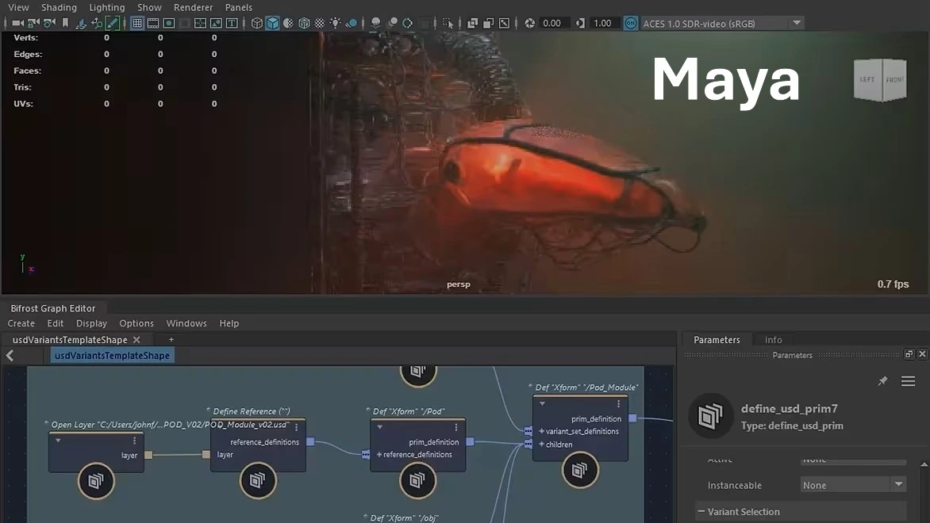The width and height of the screenshot is (930, 523).
Task: Toggle X-Ray Active Components icon
Action: click(488, 23)
